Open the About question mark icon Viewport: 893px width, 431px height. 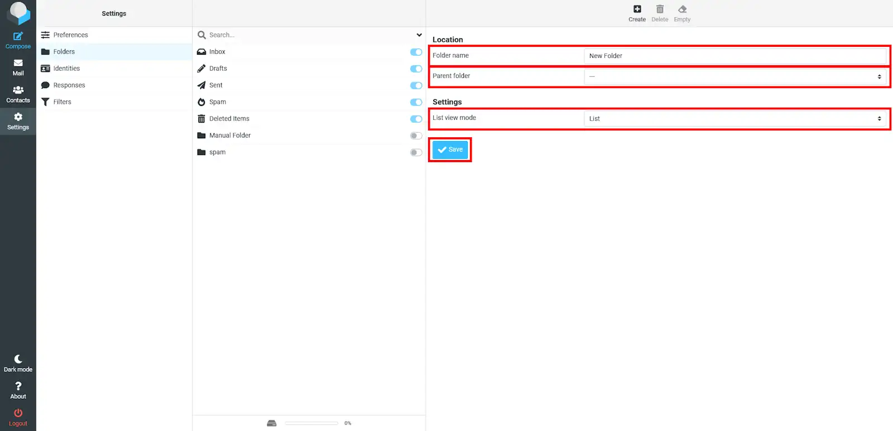[x=18, y=386]
